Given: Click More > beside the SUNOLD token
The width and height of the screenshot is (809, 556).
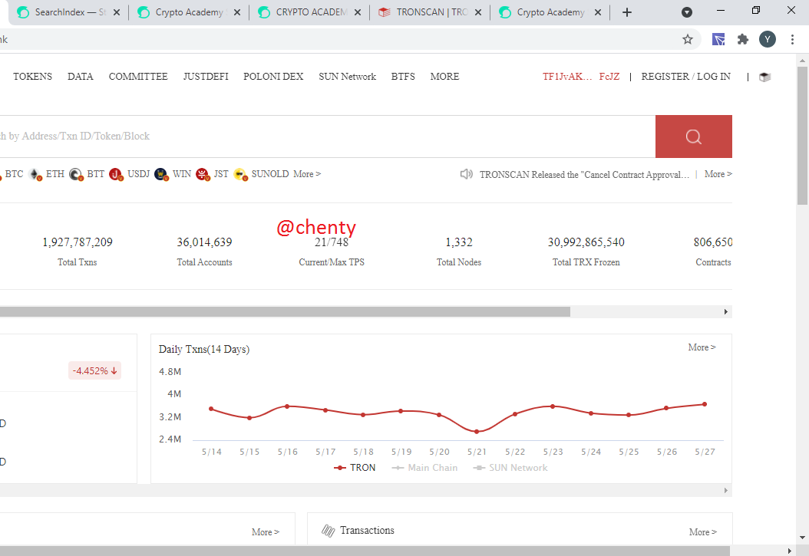Looking at the screenshot, I should 307,174.
